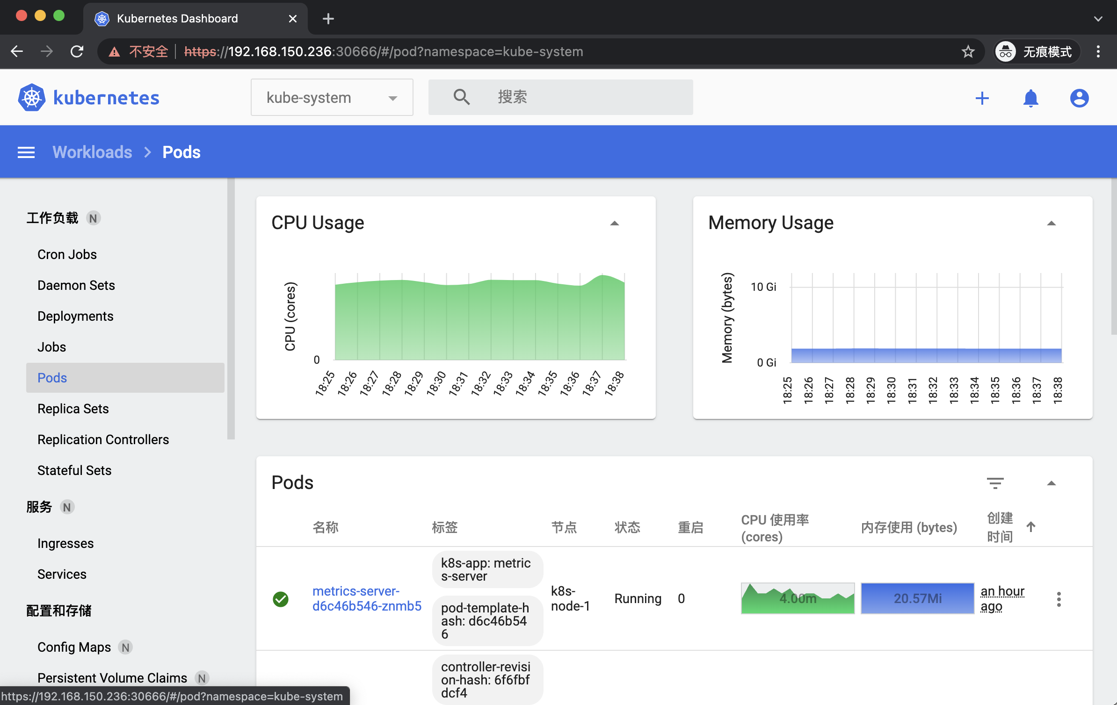Image resolution: width=1117 pixels, height=705 pixels.
Task: Open Replica Sets in sidebar
Action: (x=73, y=409)
